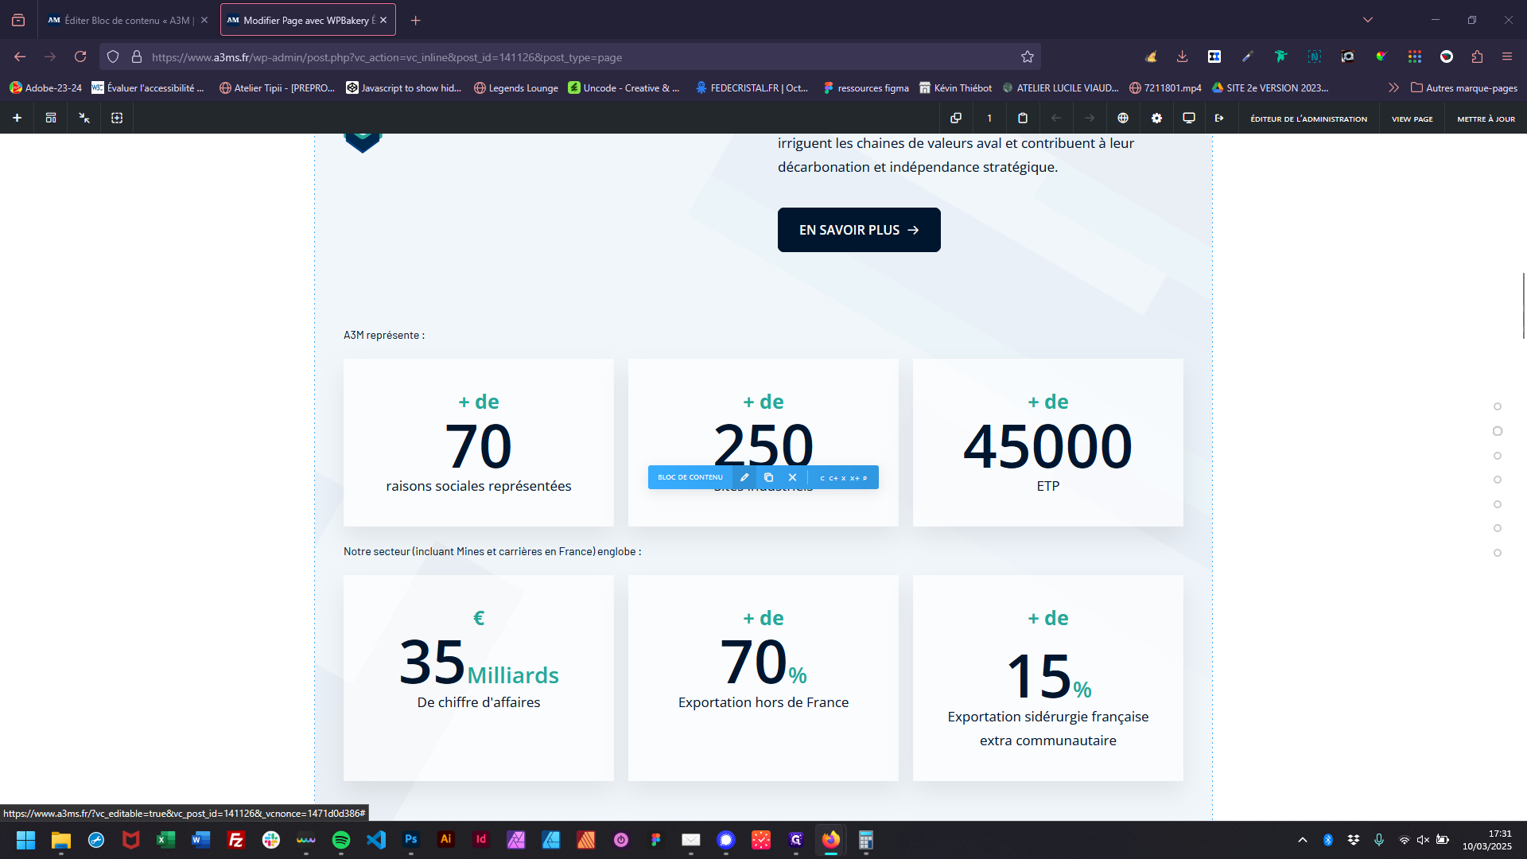Click the 35 Milliards chiffre d'affaires card
The width and height of the screenshot is (1527, 859).
(x=479, y=678)
